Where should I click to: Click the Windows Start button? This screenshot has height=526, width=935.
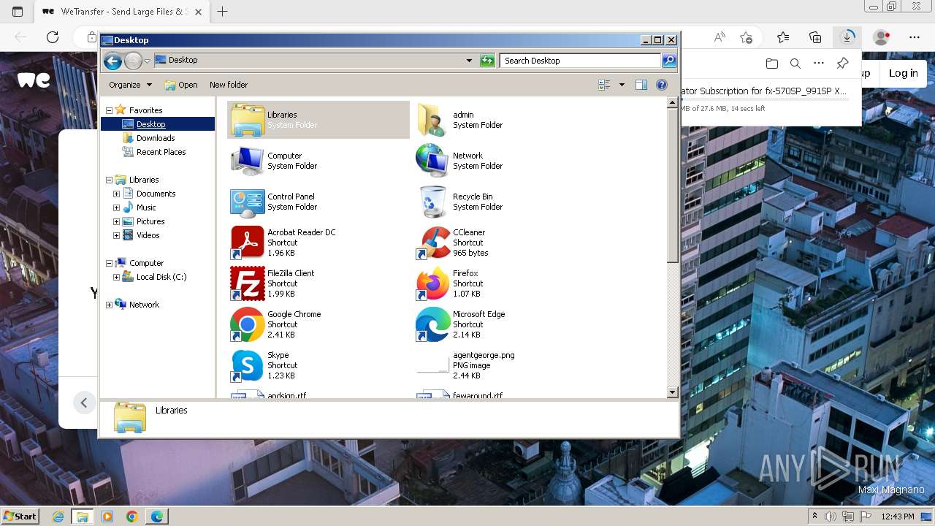(x=20, y=517)
